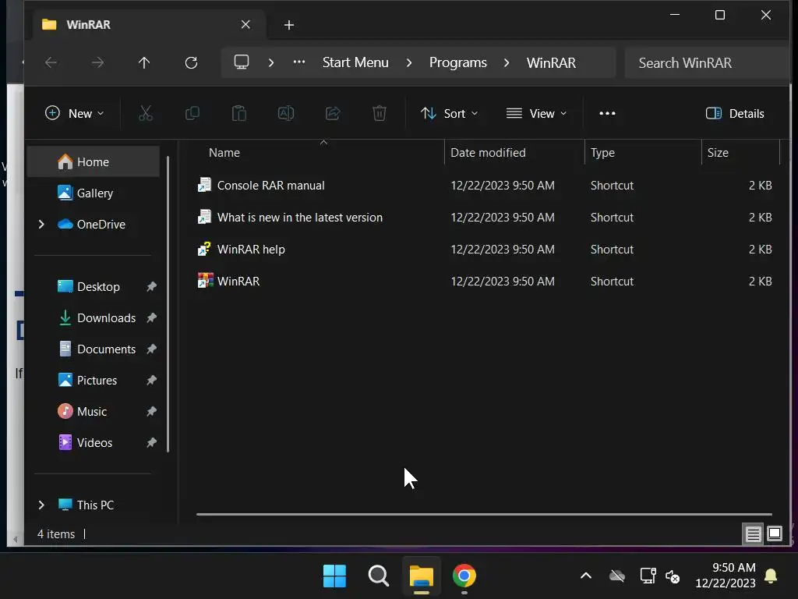Click the Copy icon in toolbar
Screen dimensions: 798x599
192,113
